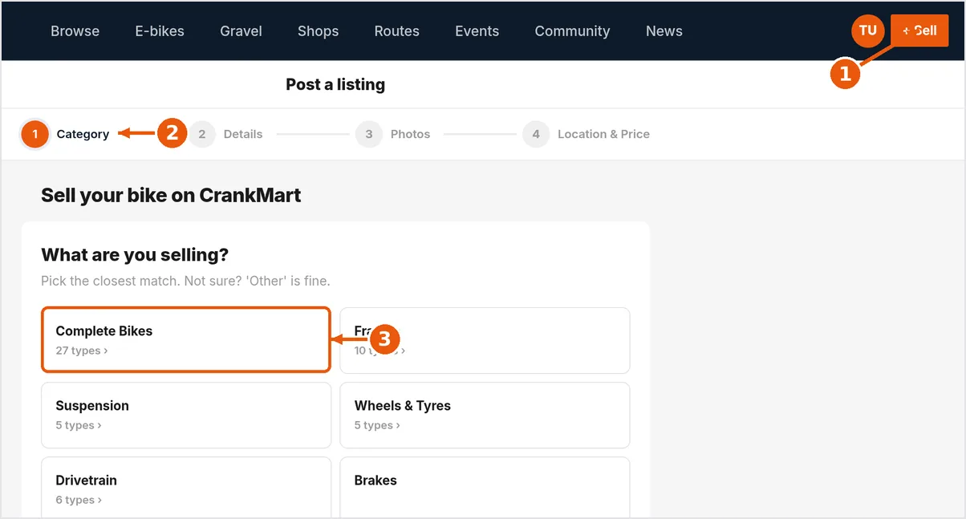The width and height of the screenshot is (966, 519).
Task: Select the Brakes category card
Action: pyautogui.click(x=485, y=488)
